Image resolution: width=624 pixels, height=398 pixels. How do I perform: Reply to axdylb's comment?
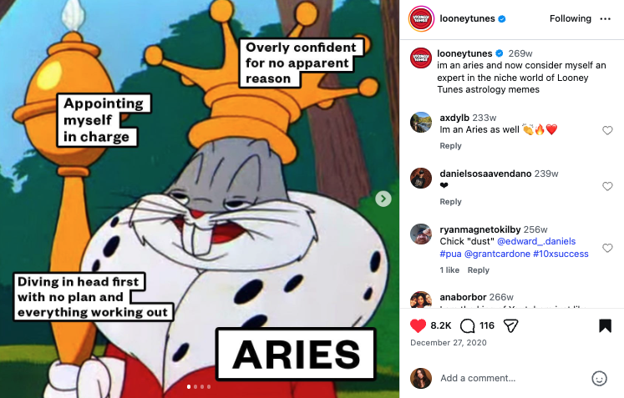450,146
